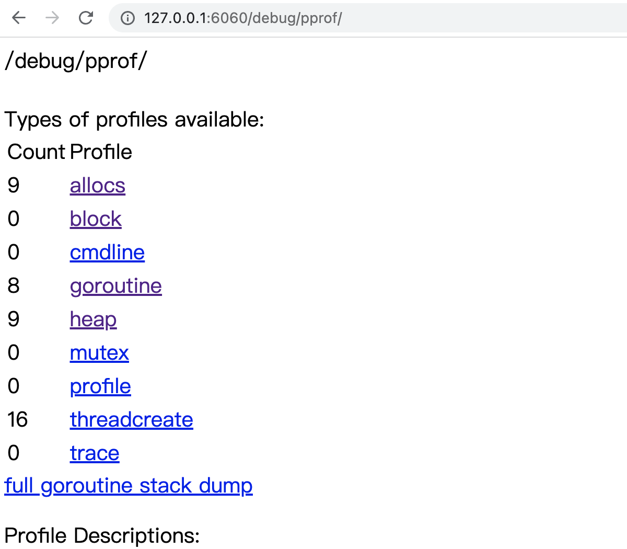Screen dimensions: 627x549
Task: Open the cmdline link
Action: point(107,253)
